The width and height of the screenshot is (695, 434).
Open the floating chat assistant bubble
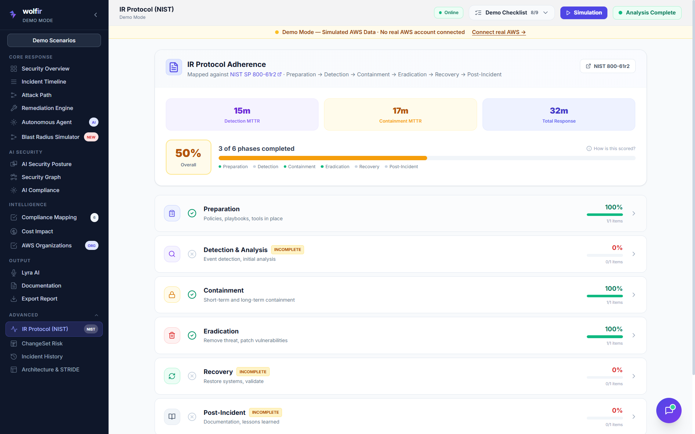pos(669,410)
